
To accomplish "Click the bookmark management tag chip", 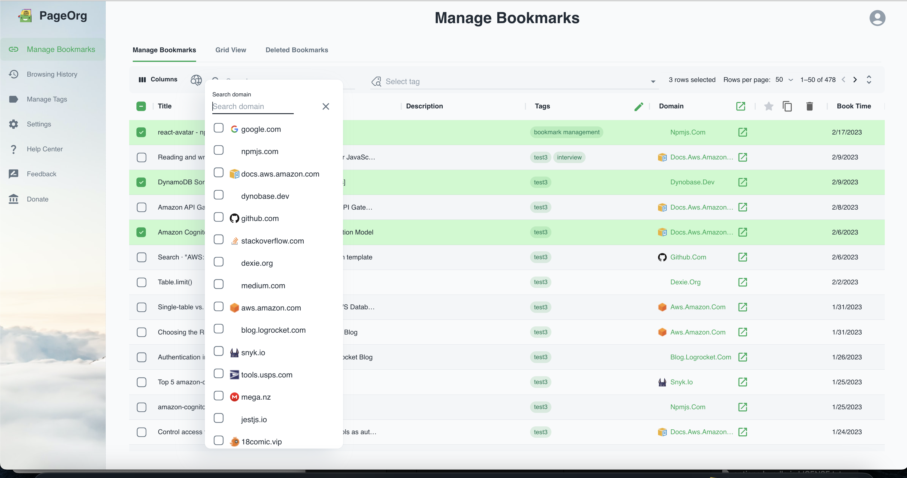I will click(x=566, y=132).
